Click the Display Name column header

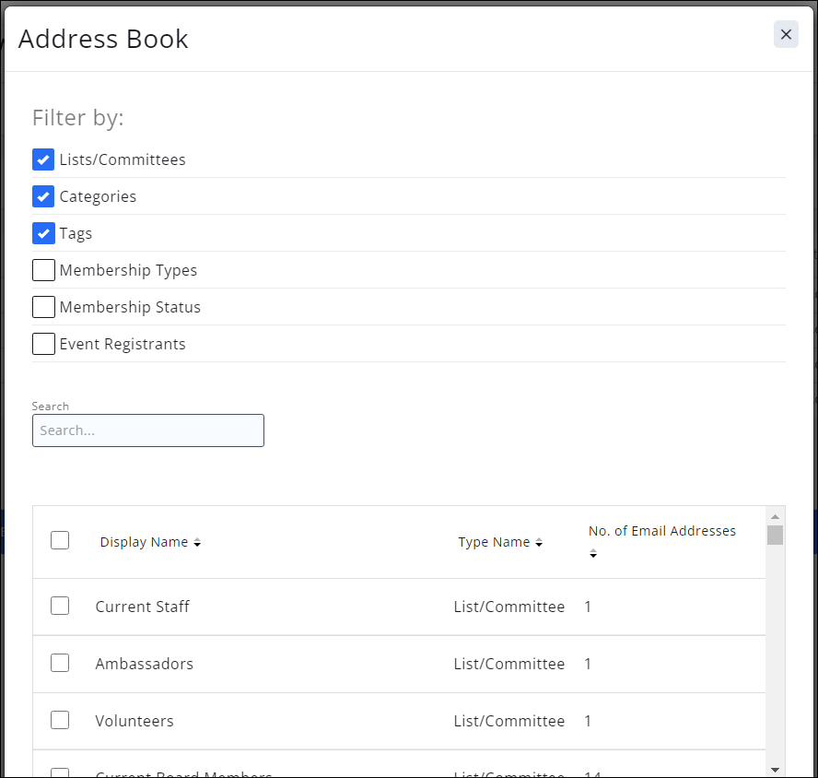144,542
